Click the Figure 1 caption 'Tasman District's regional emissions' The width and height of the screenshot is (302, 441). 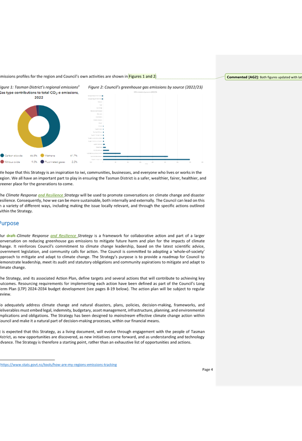pyautogui.click(x=46, y=87)
